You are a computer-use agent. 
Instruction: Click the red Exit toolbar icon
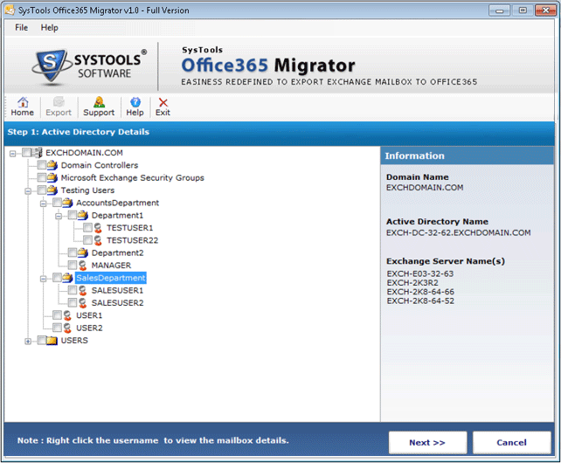click(x=163, y=102)
